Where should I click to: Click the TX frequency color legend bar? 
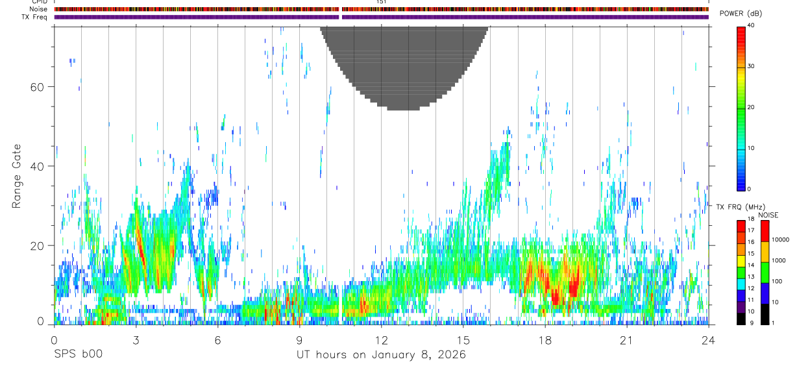tap(741, 272)
